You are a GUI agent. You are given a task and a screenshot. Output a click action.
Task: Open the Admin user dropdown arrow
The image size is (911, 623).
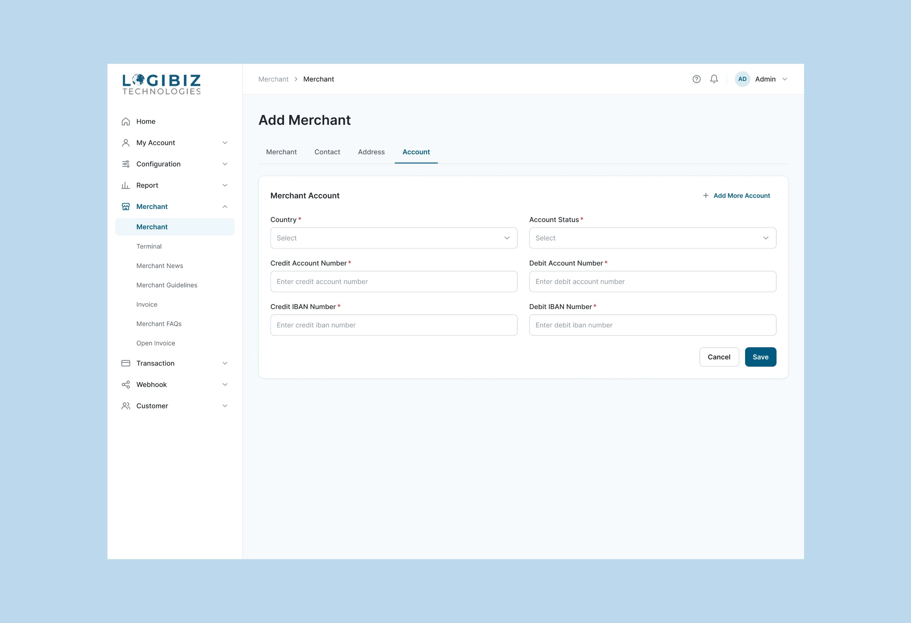pos(784,79)
